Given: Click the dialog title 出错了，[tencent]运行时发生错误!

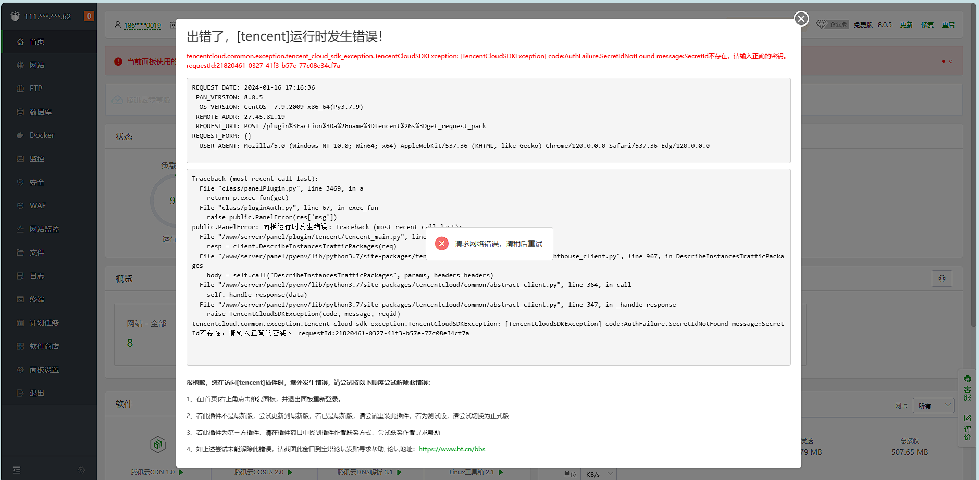Looking at the screenshot, I should coord(285,36).
